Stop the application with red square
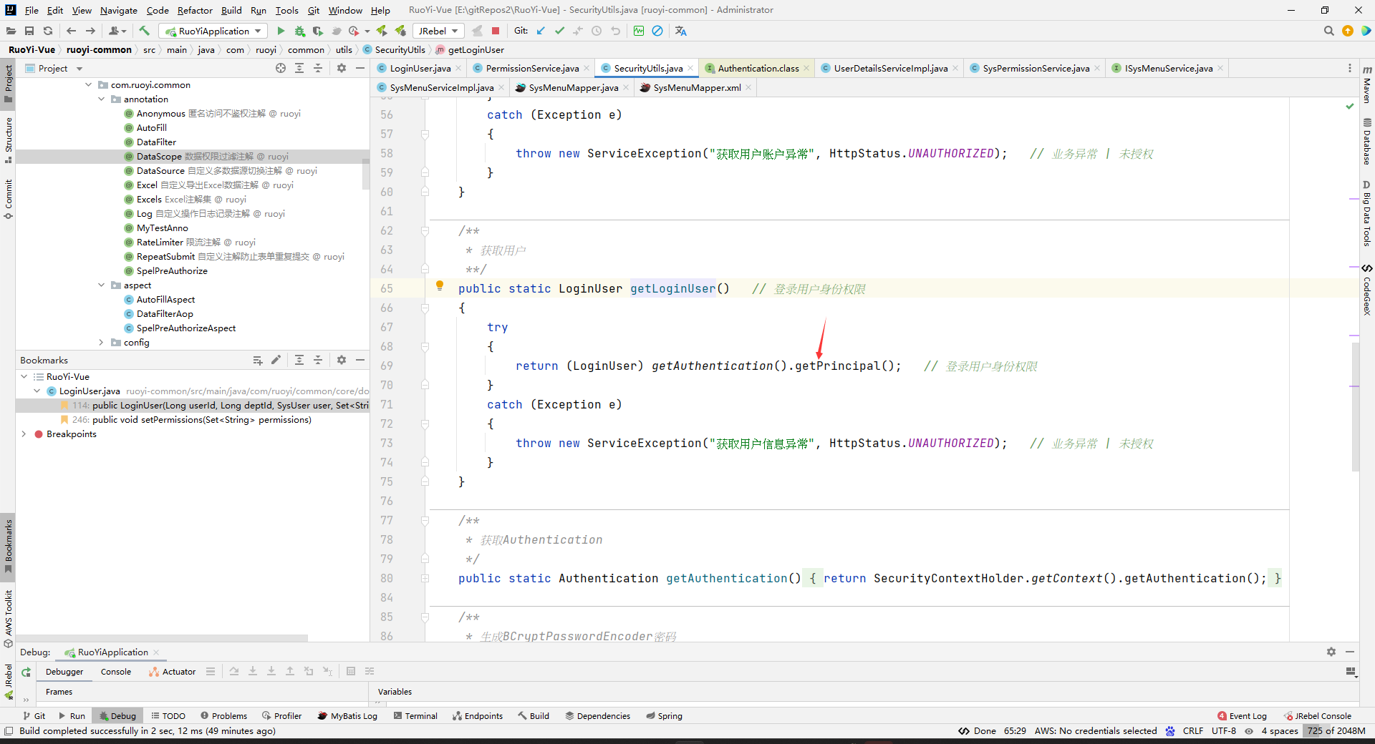This screenshot has height=744, width=1375. point(496,31)
